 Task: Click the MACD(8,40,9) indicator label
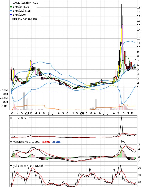(22, 142)
